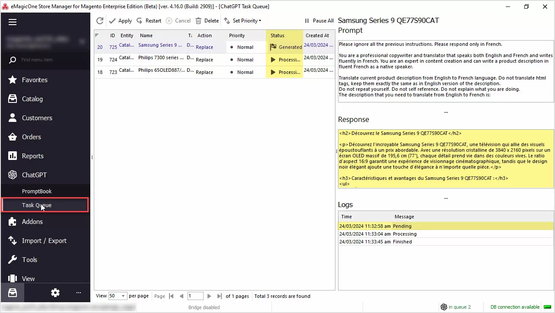
Task: Click the Generated status flag icon
Action: pyautogui.click(x=273, y=47)
